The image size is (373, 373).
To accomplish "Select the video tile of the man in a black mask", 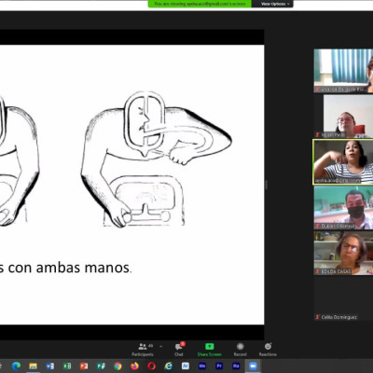I will 343,207.
